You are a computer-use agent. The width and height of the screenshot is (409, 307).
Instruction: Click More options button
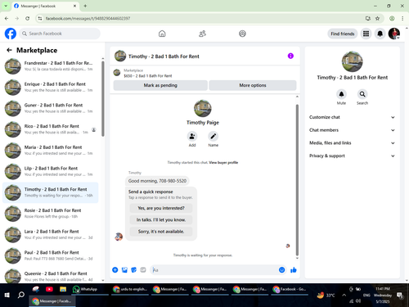tap(253, 85)
